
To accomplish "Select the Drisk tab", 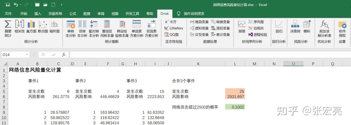I will [x=165, y=13].
